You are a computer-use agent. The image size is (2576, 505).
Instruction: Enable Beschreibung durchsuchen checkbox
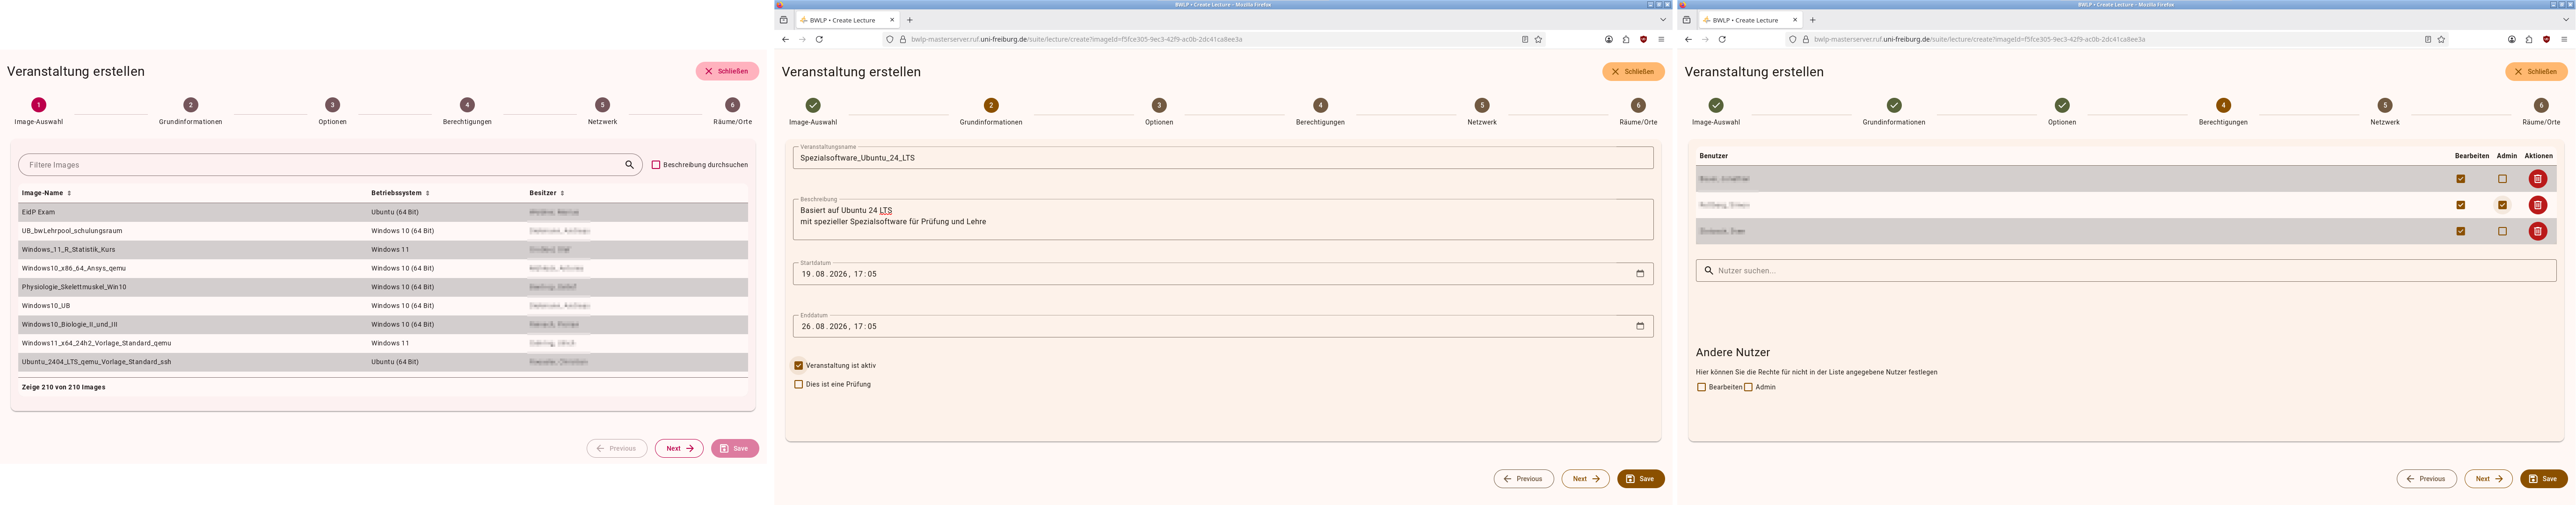(656, 165)
